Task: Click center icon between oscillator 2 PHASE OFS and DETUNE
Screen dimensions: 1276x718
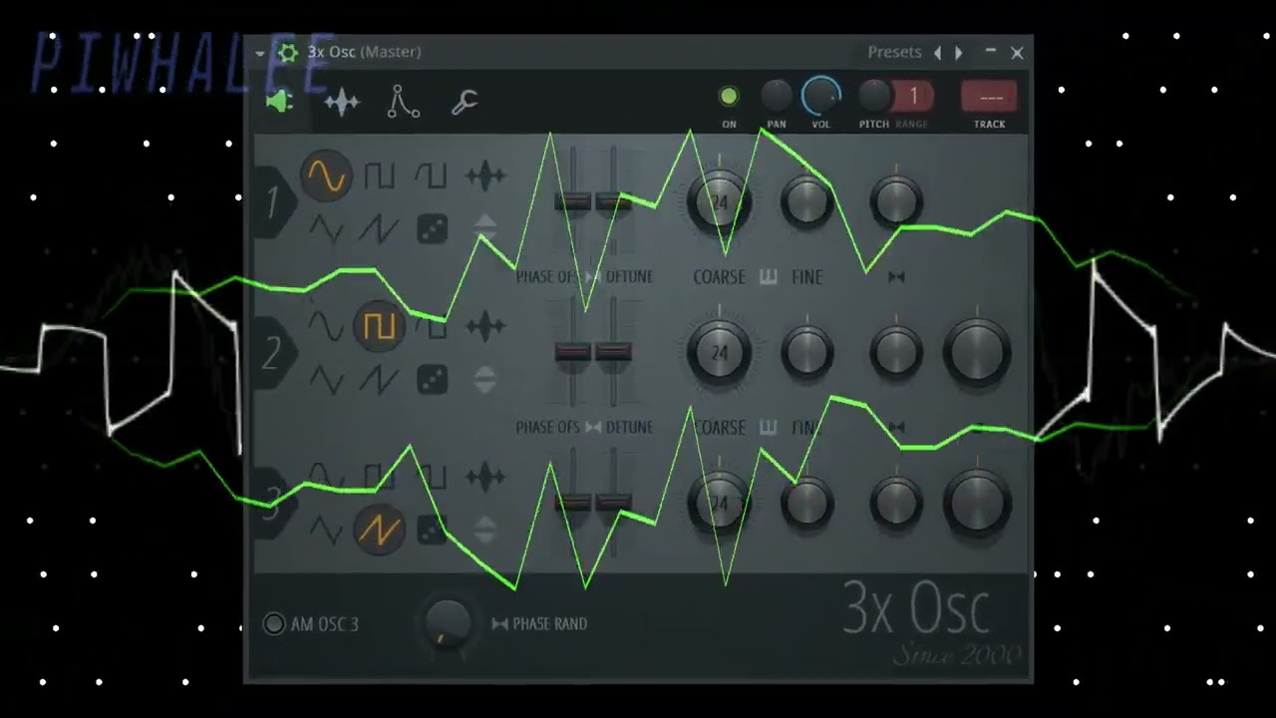Action: click(593, 428)
